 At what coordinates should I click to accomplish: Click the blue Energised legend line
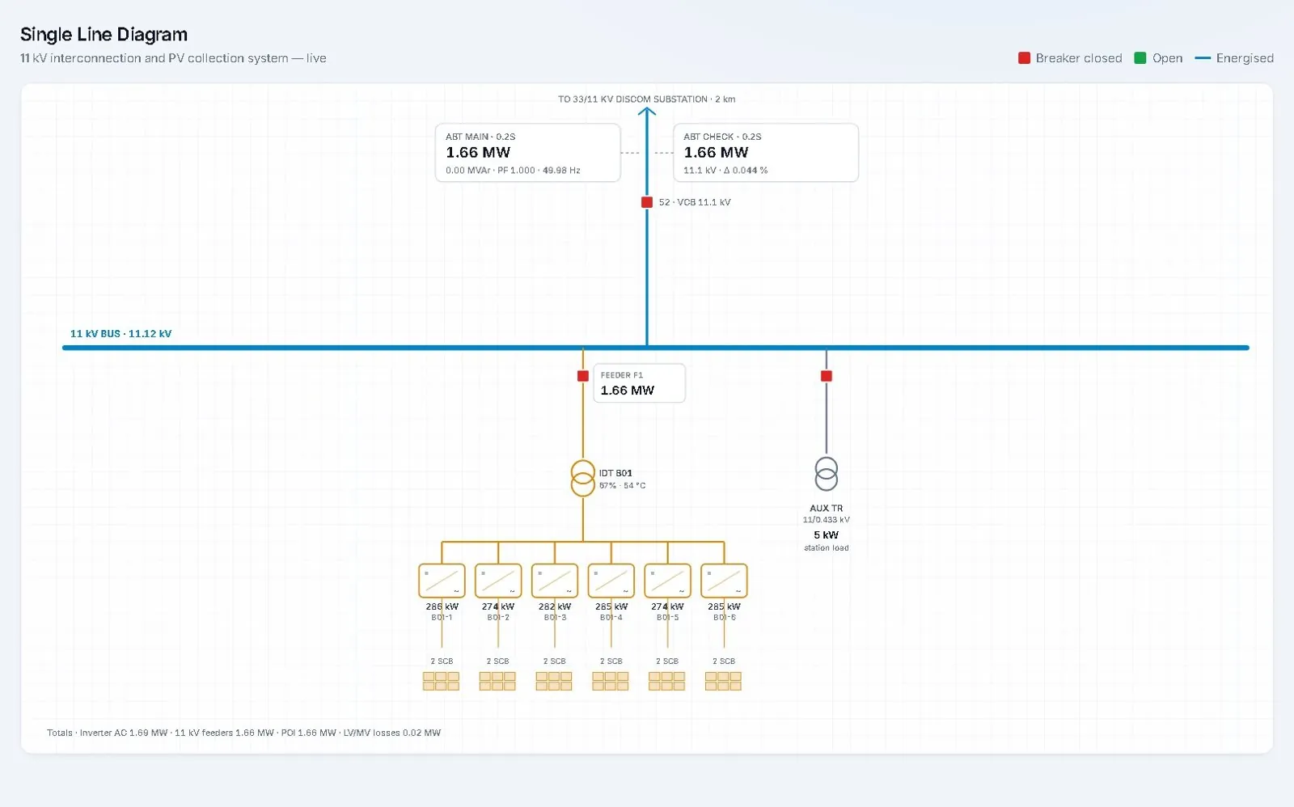tap(1203, 58)
